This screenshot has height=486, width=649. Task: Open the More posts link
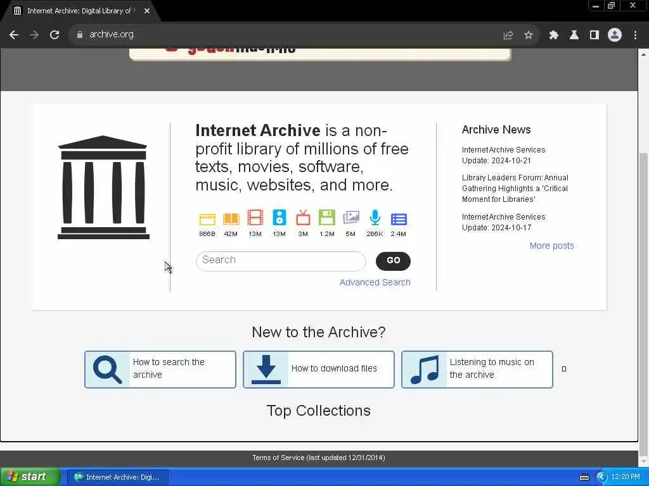pos(552,246)
